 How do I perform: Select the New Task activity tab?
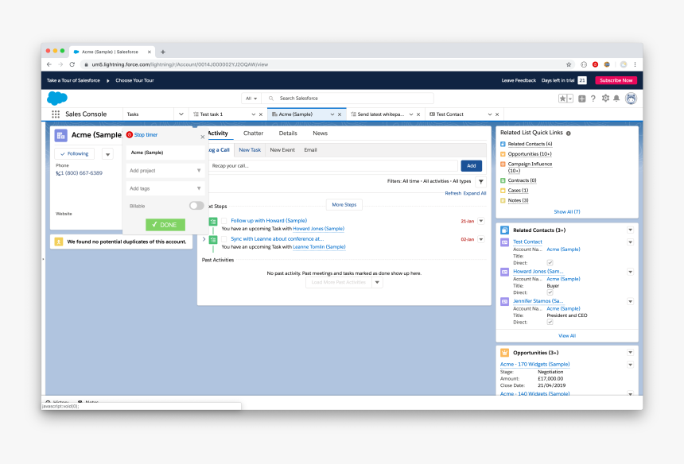click(x=250, y=150)
